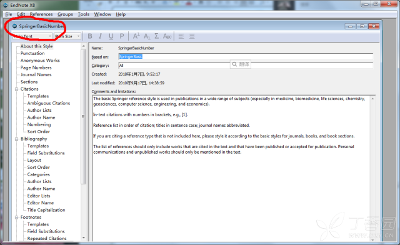Screen dimensions: 400x245
Task: Toggle Italic formatting in the style toolbar
Action: coord(100,36)
